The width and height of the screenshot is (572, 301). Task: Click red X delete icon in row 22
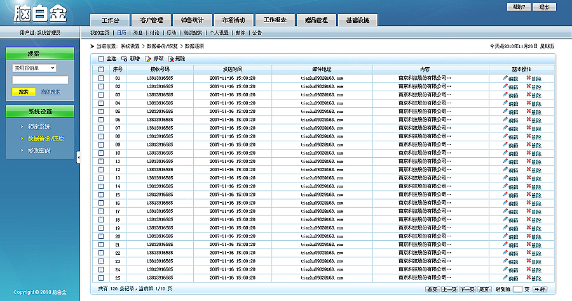coord(528,253)
